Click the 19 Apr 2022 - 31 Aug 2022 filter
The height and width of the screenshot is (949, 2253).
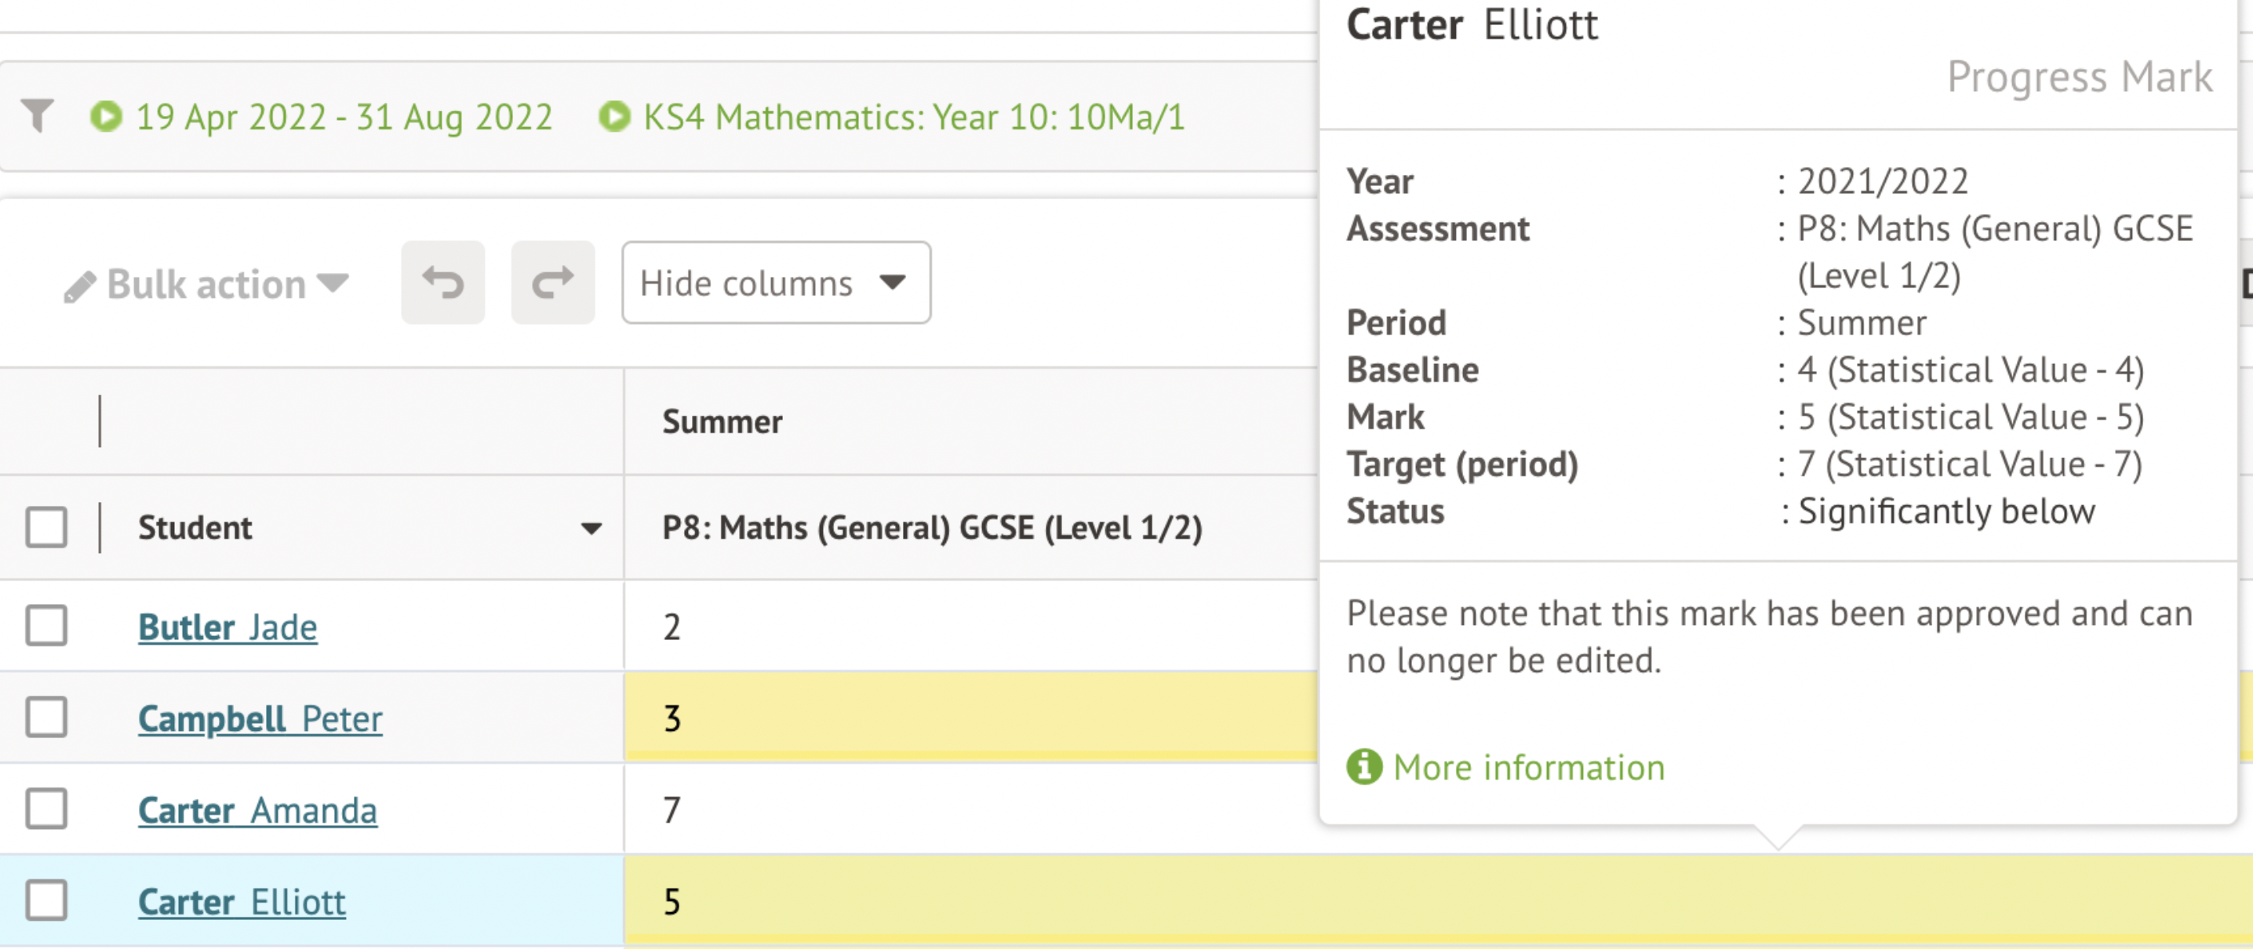[x=344, y=116]
